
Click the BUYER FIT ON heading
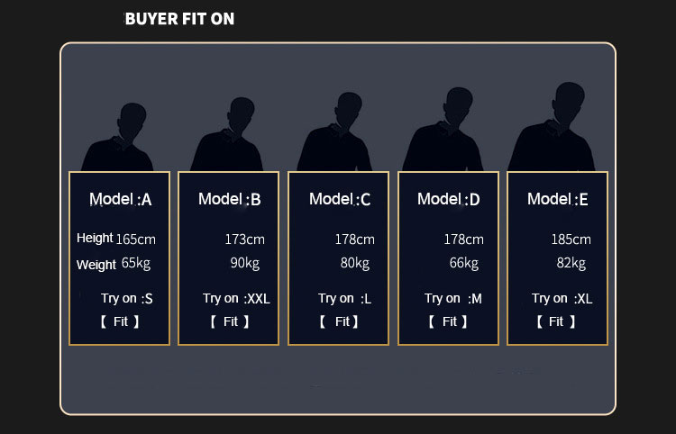pyautogui.click(x=179, y=19)
